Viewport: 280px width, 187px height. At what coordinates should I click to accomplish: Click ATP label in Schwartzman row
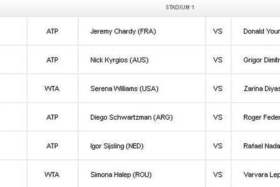click(52, 117)
